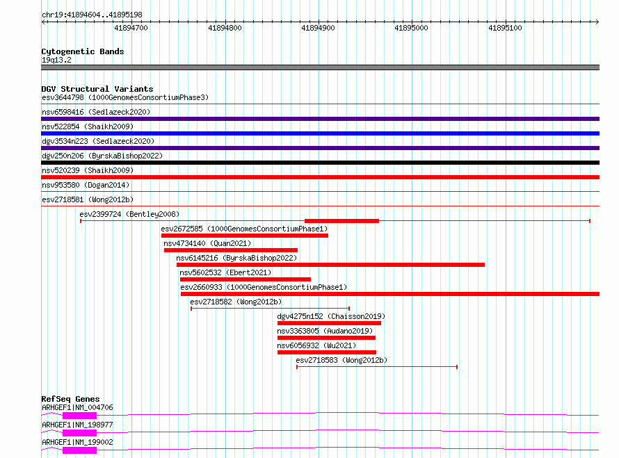Open the nsv5602532 (Ebert2021) variant label
This screenshot has height=458, width=619.
click(x=225, y=272)
